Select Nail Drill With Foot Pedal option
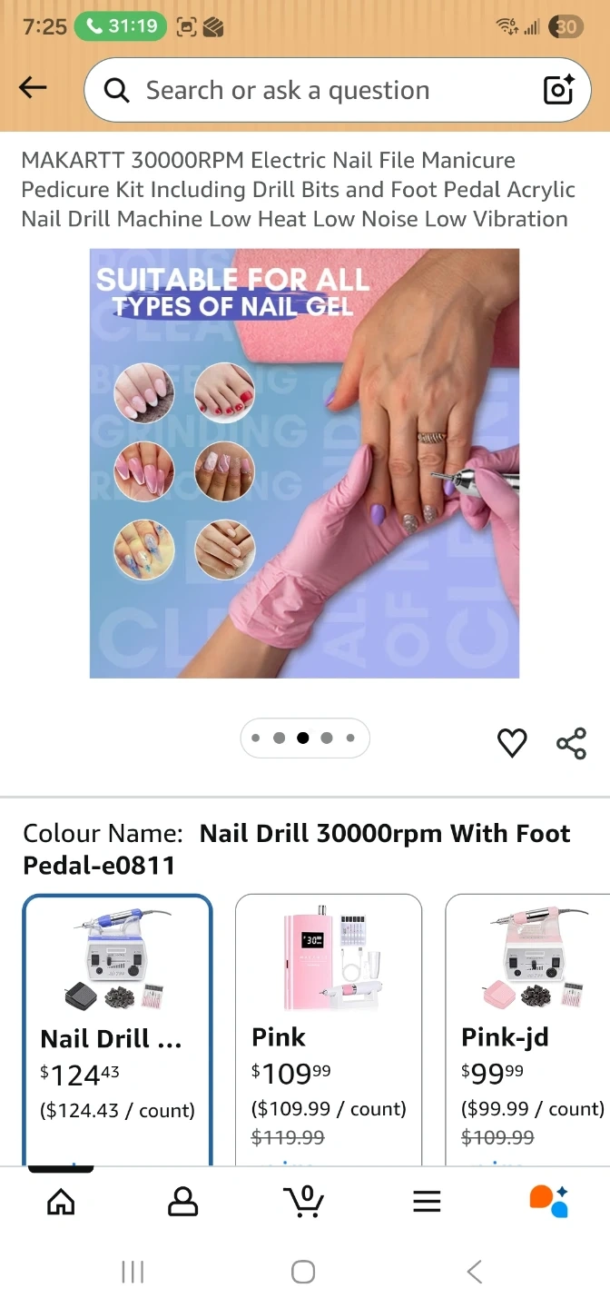 118,1030
